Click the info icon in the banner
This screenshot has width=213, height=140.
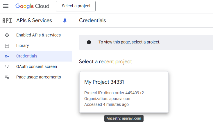tap(89, 42)
